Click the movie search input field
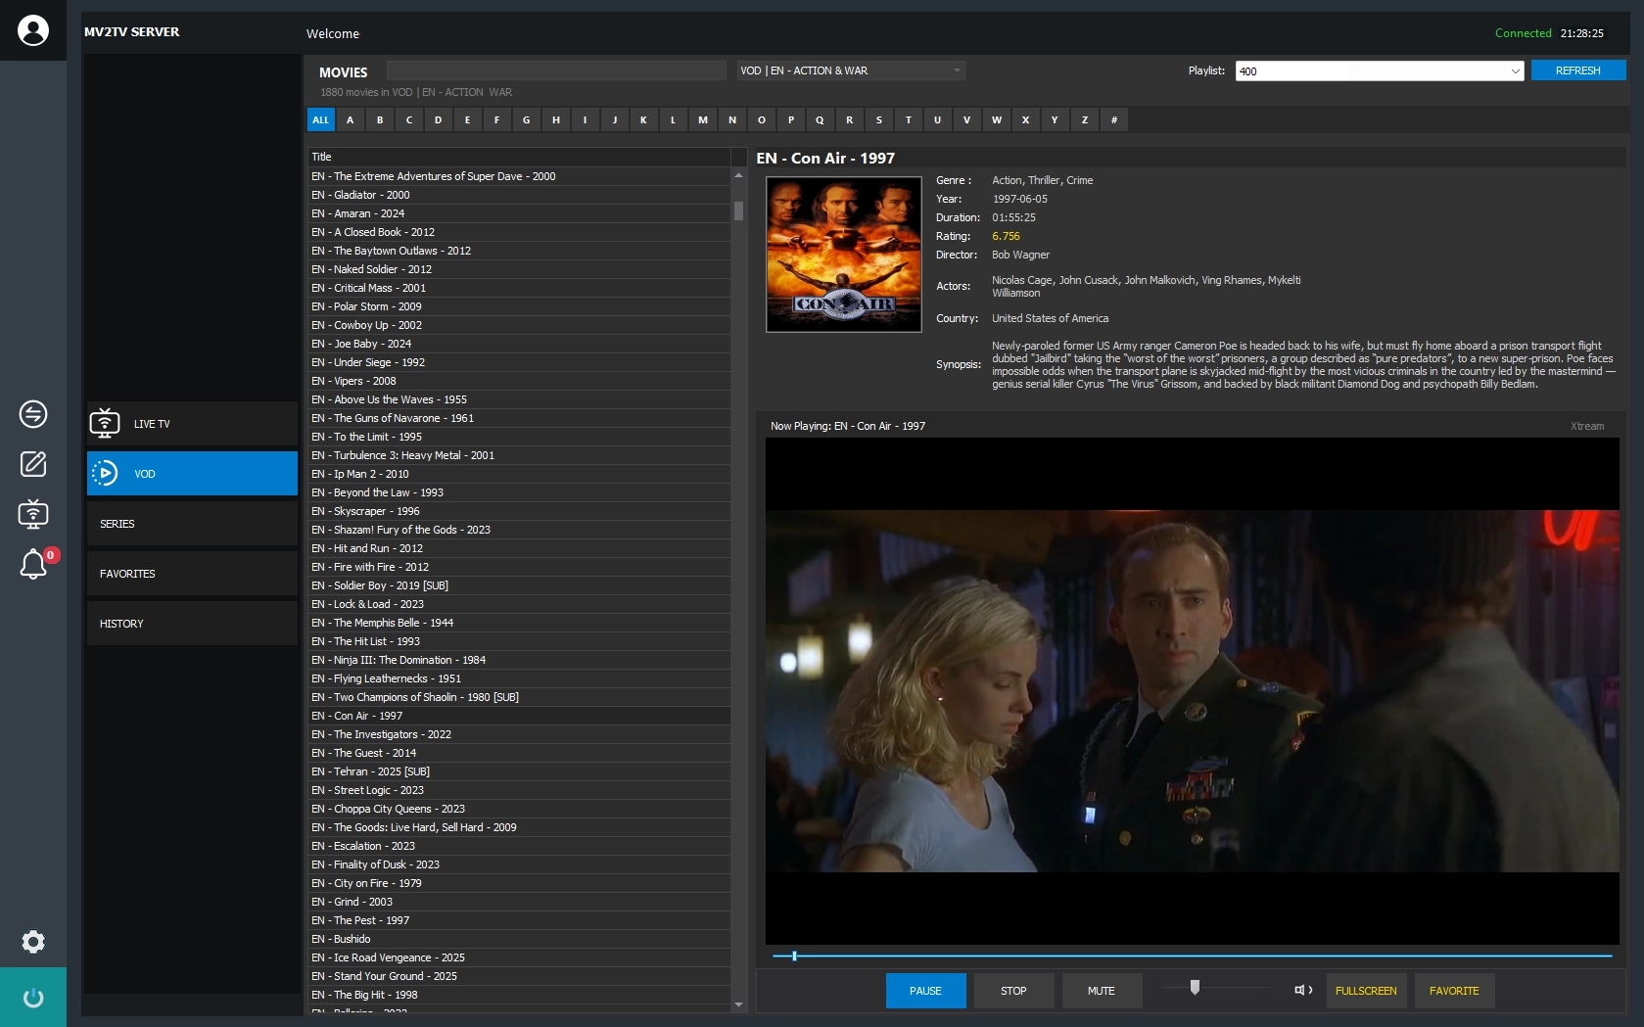The image size is (1644, 1027). (x=556, y=70)
